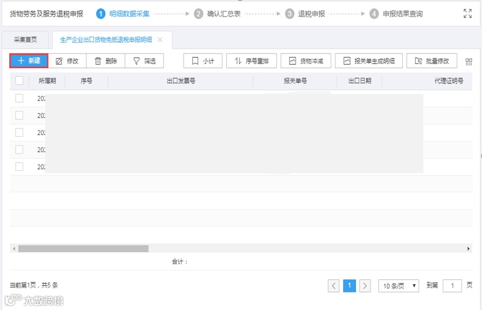Open column settings grid icon

coord(469,62)
